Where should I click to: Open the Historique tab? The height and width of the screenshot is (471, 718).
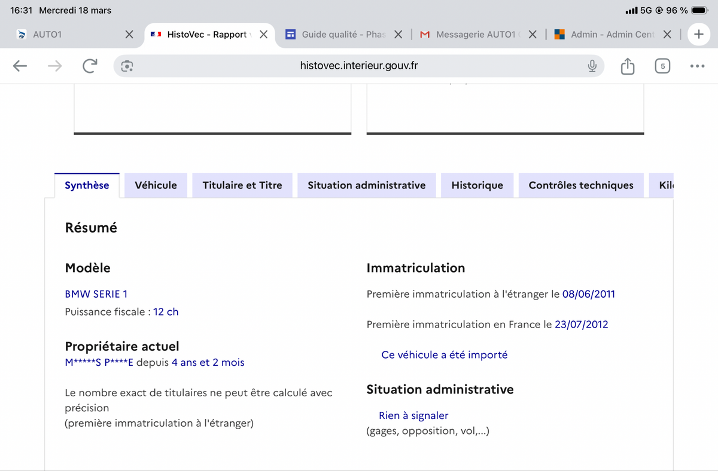point(477,185)
